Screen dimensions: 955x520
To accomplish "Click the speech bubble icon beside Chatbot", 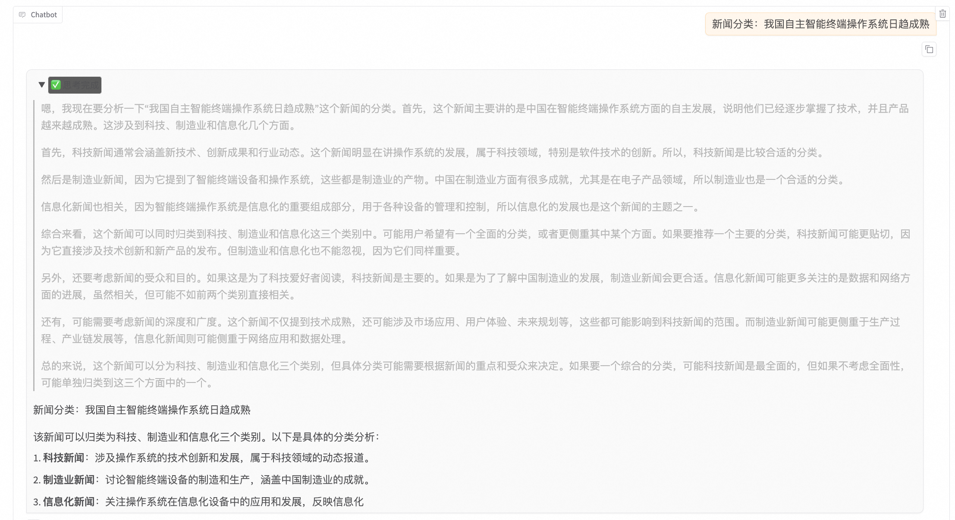I will pos(22,15).
